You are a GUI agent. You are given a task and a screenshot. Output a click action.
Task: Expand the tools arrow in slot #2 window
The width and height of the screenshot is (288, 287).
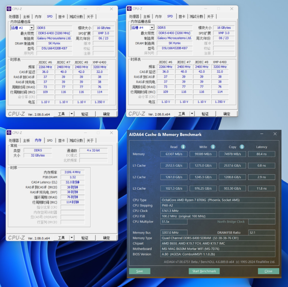click(x=71, y=114)
